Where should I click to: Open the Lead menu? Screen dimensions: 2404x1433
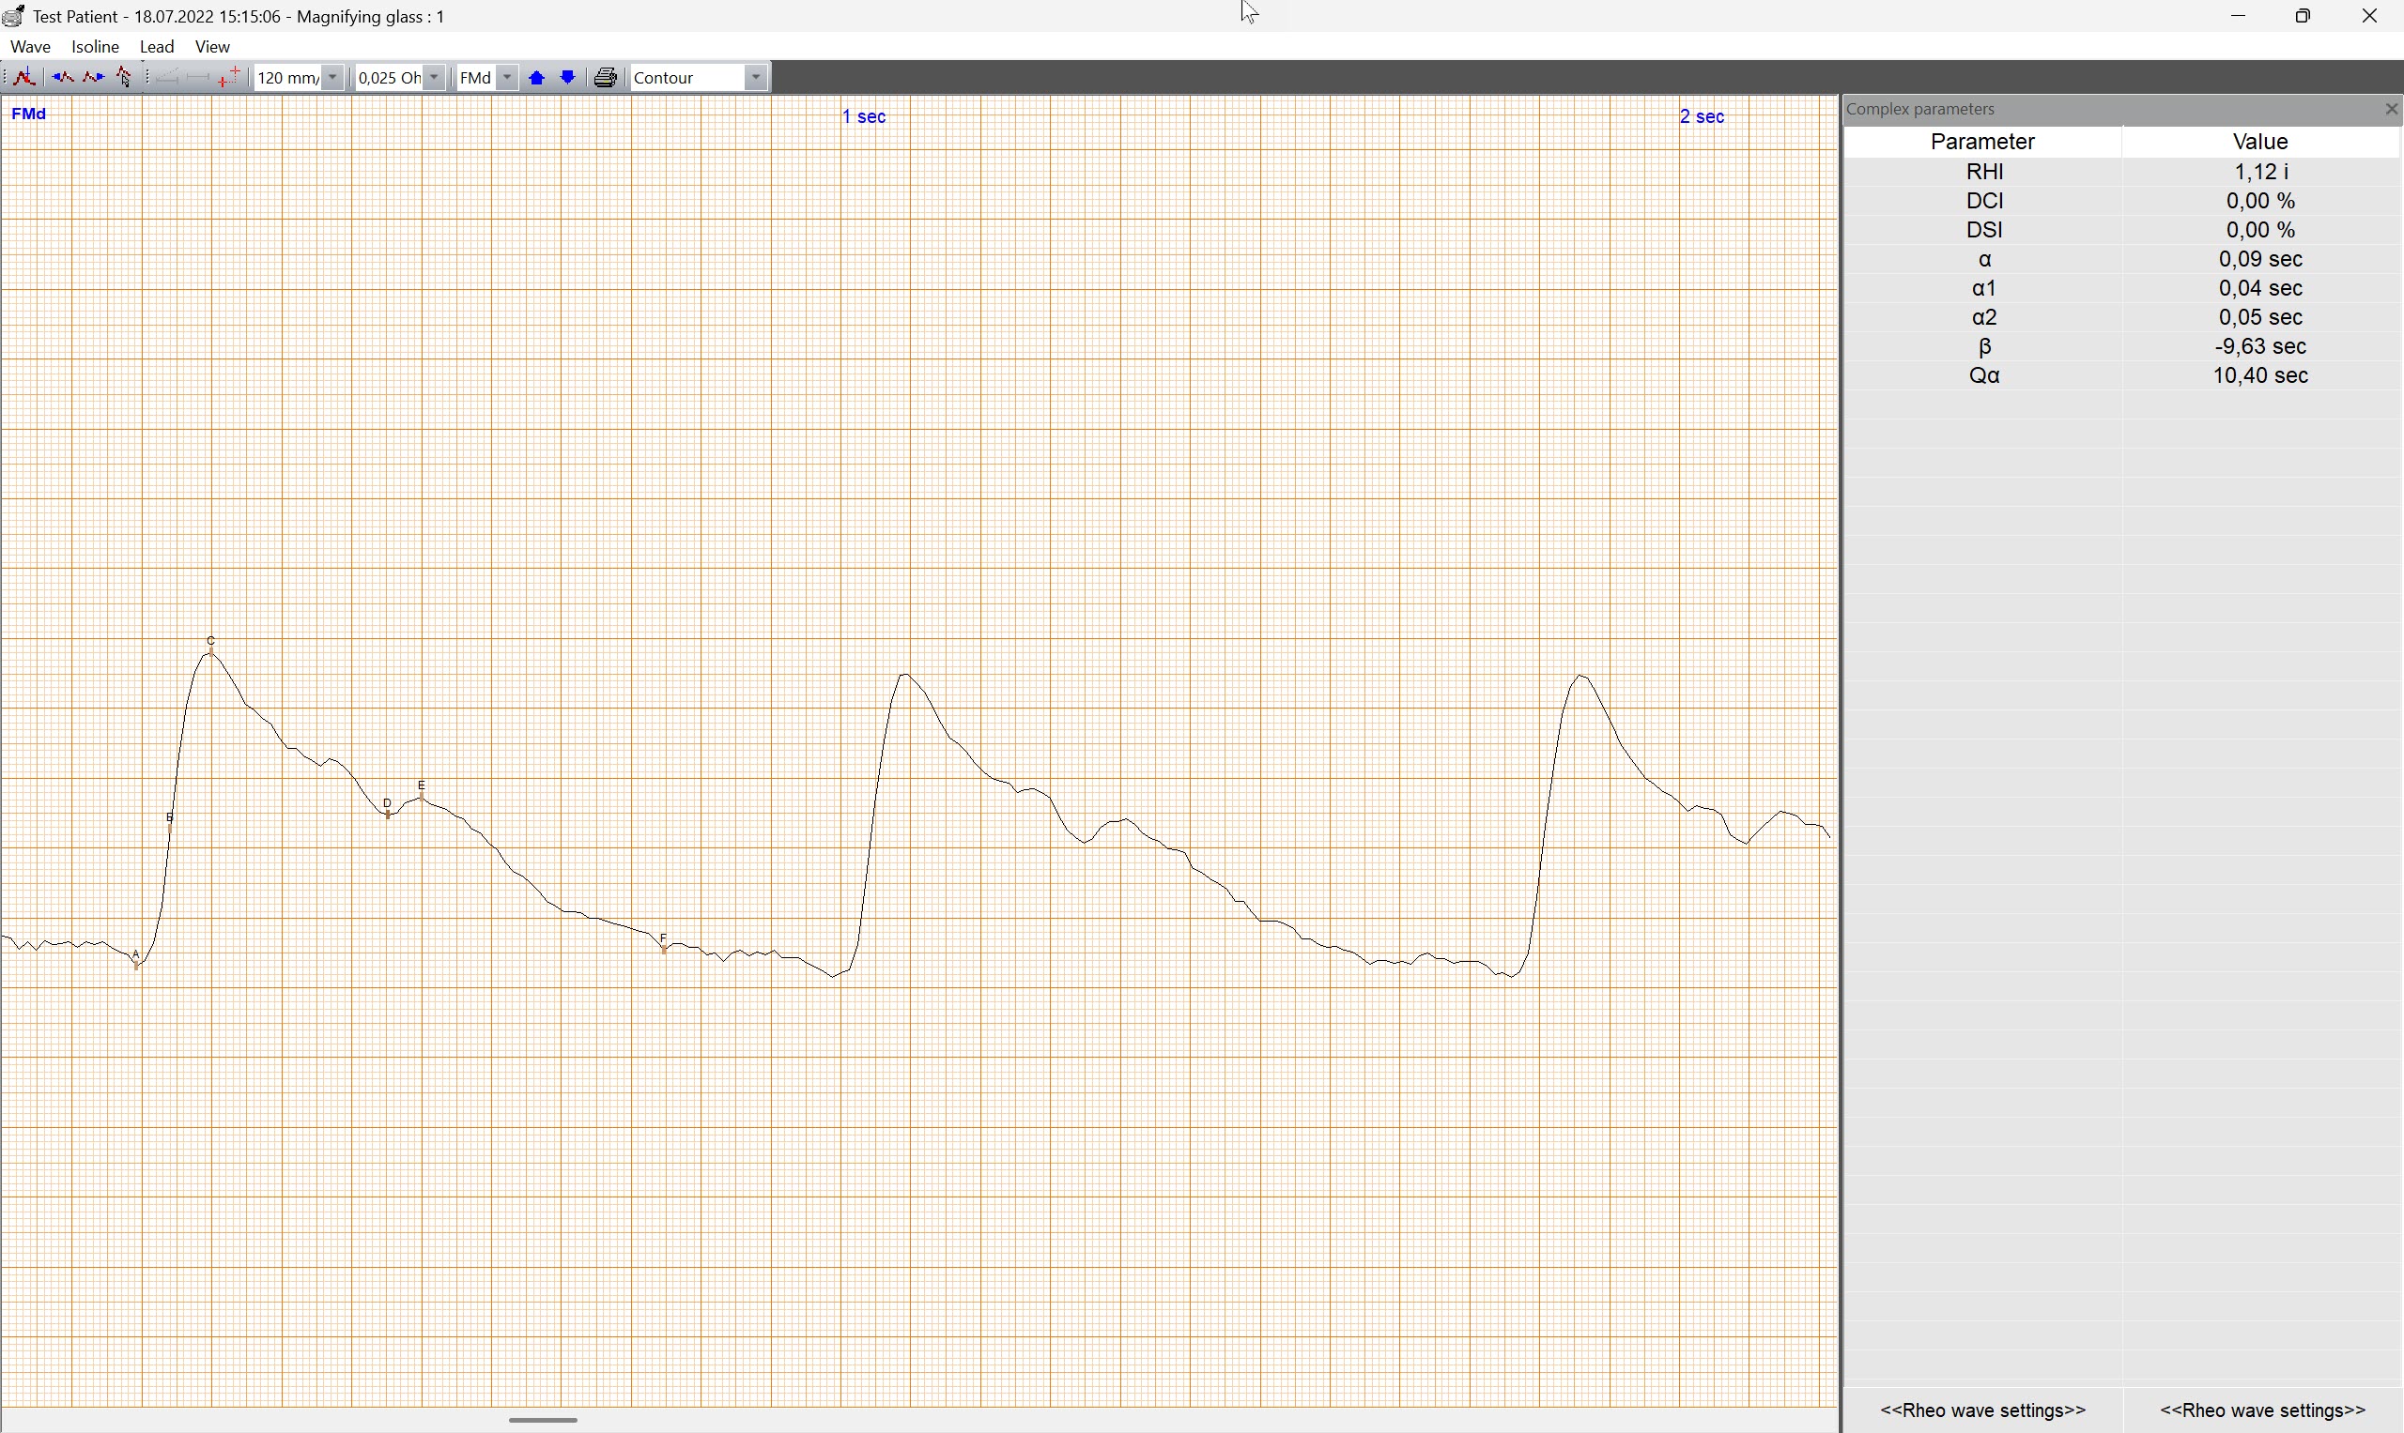pyautogui.click(x=157, y=47)
